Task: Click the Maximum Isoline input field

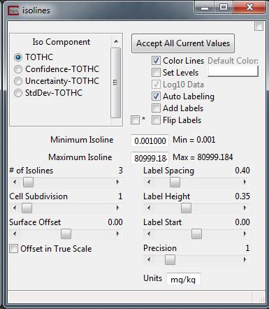Action: (x=150, y=158)
